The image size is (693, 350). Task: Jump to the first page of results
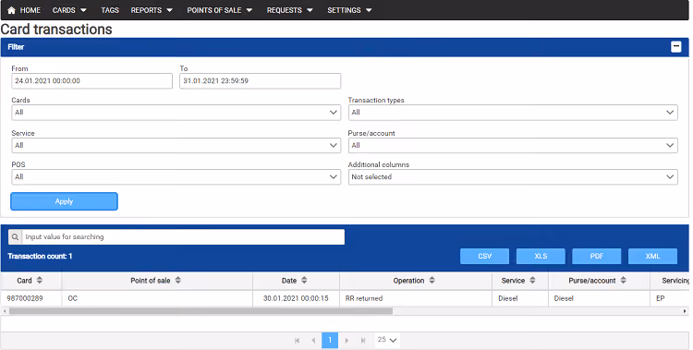(297, 340)
